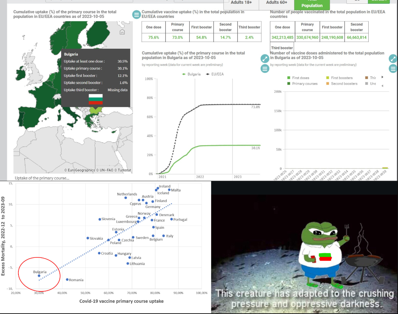Click the 'Uptake third booster' Missing data row
This screenshot has width=398, height=314.
tap(95, 90)
